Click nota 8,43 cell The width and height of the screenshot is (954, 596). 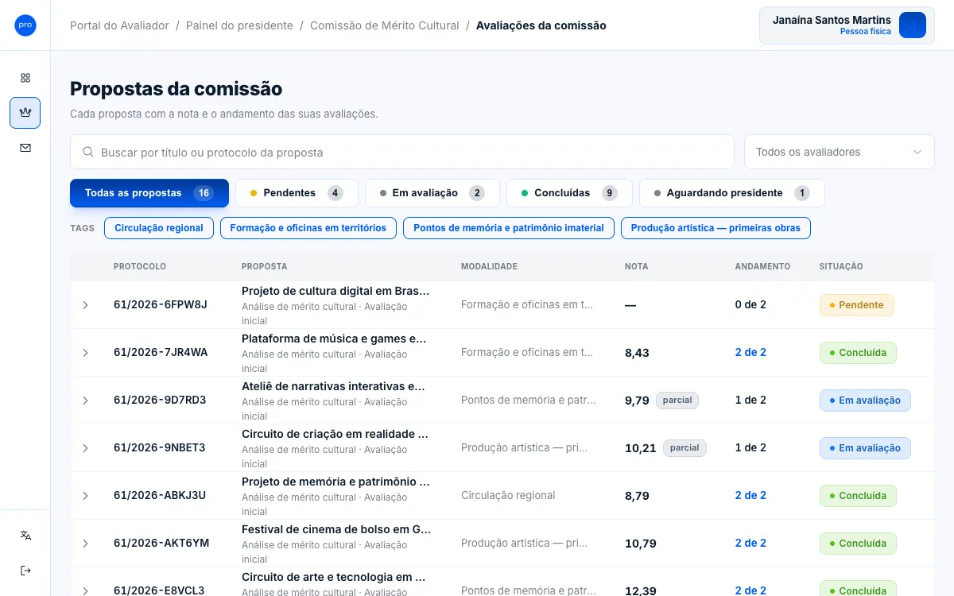(637, 353)
